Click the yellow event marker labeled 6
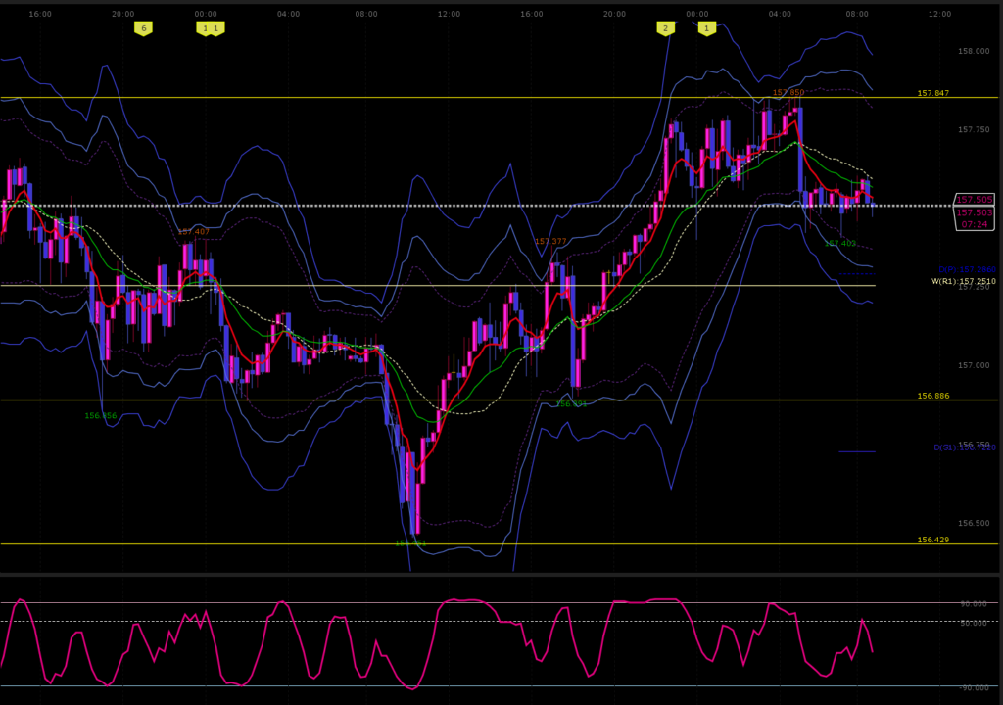The image size is (1003, 705). (x=143, y=28)
